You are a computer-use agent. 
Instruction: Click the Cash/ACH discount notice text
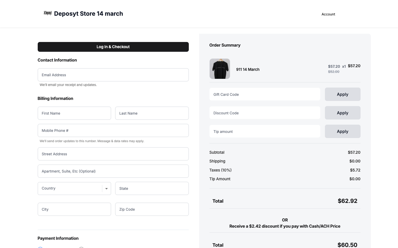[x=285, y=226]
